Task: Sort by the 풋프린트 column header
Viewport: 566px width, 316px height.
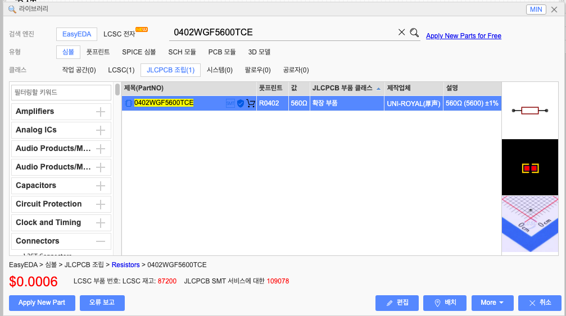Action: click(273, 88)
